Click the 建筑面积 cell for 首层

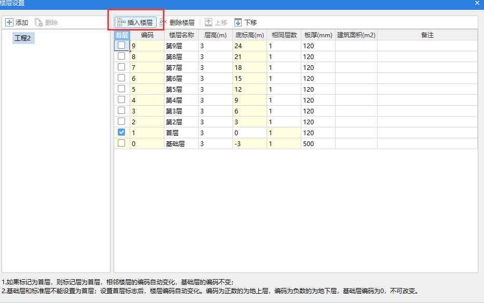tap(356, 133)
